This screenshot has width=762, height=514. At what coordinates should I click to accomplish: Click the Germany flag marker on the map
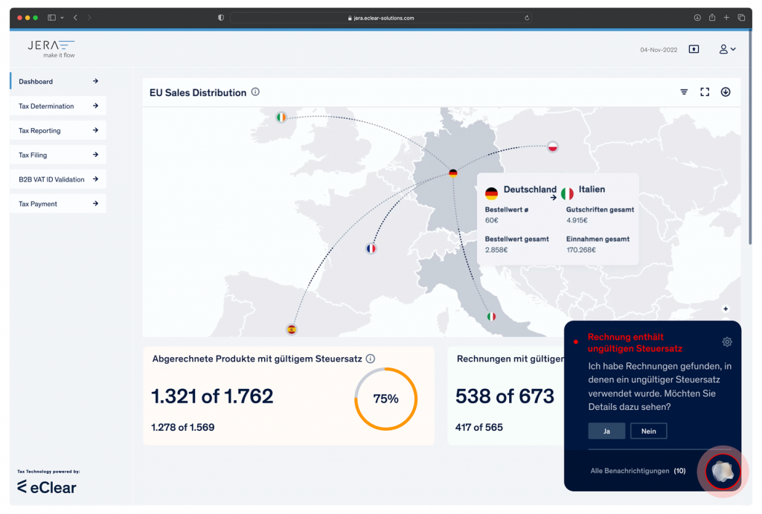coord(452,172)
